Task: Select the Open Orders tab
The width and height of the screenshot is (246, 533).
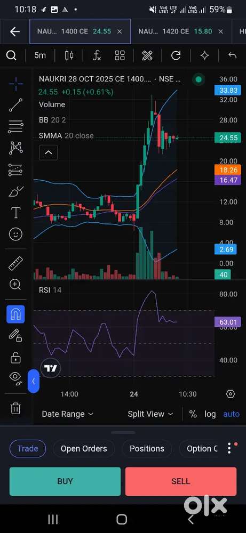Action: click(x=84, y=448)
